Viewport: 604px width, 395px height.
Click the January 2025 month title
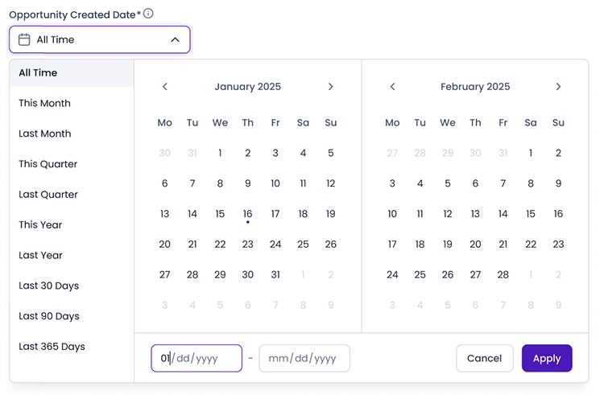pos(248,87)
